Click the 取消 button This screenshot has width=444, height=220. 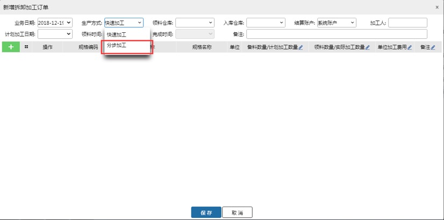pos(237,212)
